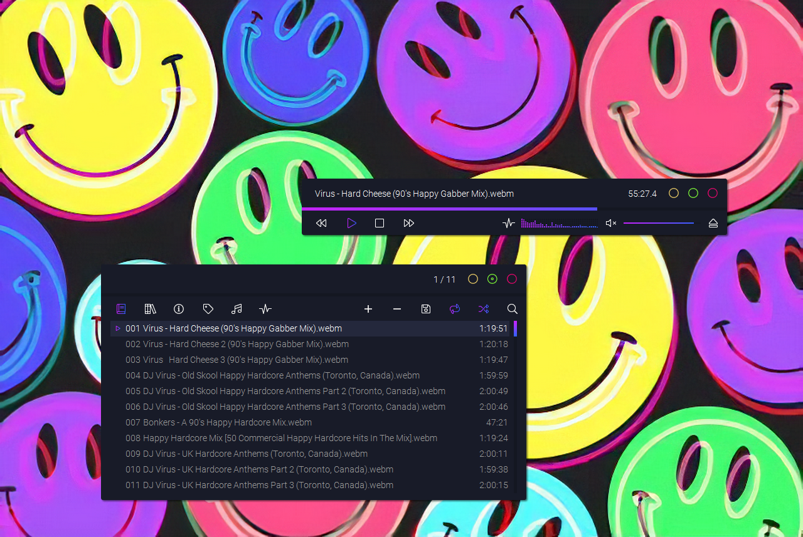The width and height of the screenshot is (803, 537).
Task: Click the purple spectrum visualizer bars
Action: click(x=559, y=223)
